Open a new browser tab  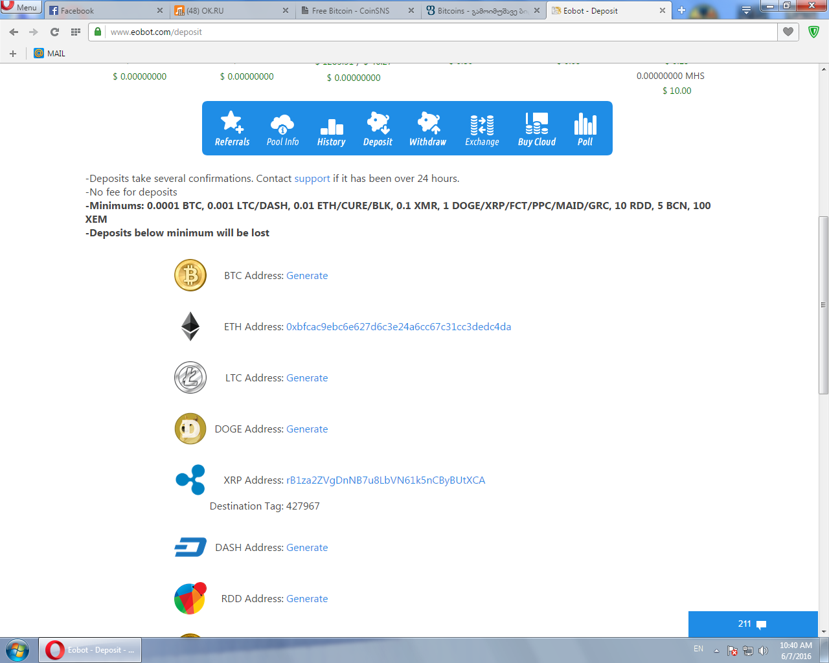[x=681, y=10]
